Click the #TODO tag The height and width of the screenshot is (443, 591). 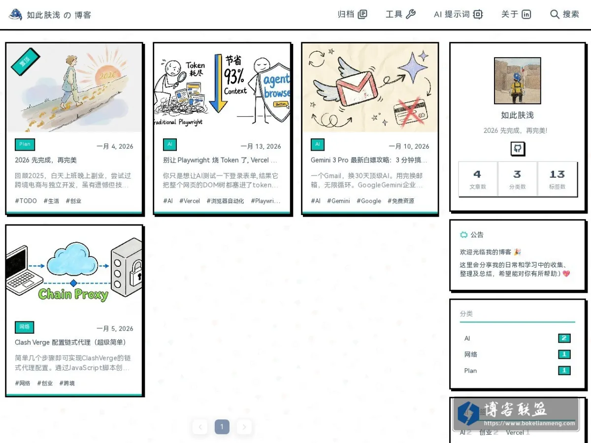(26, 201)
